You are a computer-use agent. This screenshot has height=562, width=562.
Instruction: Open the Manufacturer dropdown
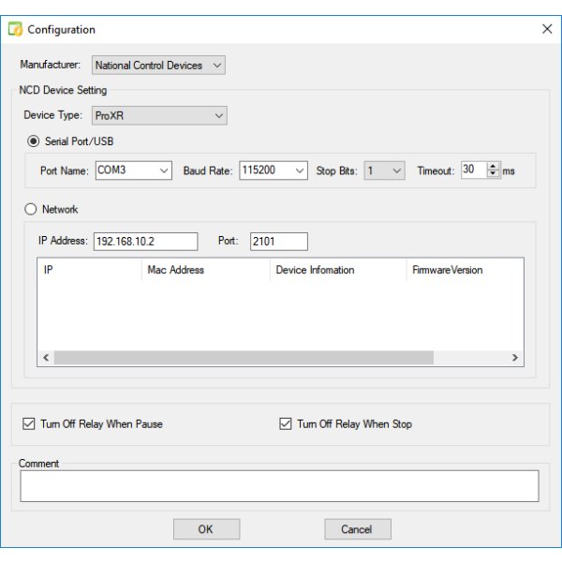[158, 66]
